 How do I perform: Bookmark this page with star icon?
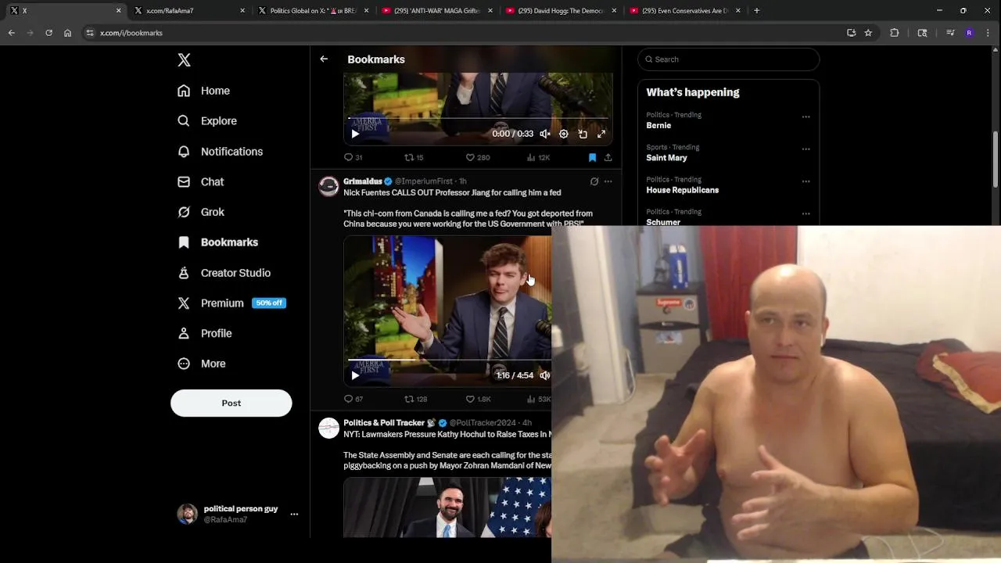(868, 33)
